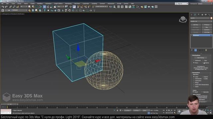Open the Edit menu
The height and width of the screenshot is (119, 213).
[x=7, y=4]
